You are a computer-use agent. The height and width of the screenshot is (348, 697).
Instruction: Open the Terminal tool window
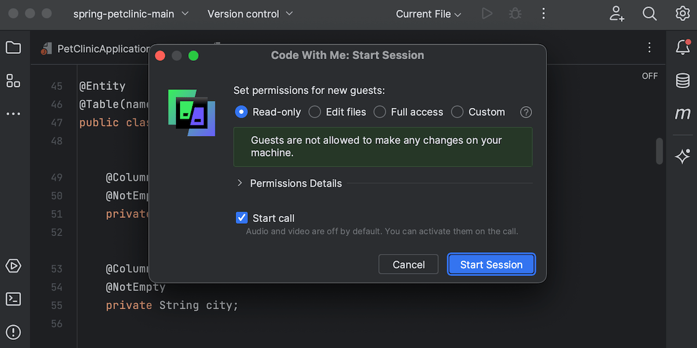click(x=13, y=299)
